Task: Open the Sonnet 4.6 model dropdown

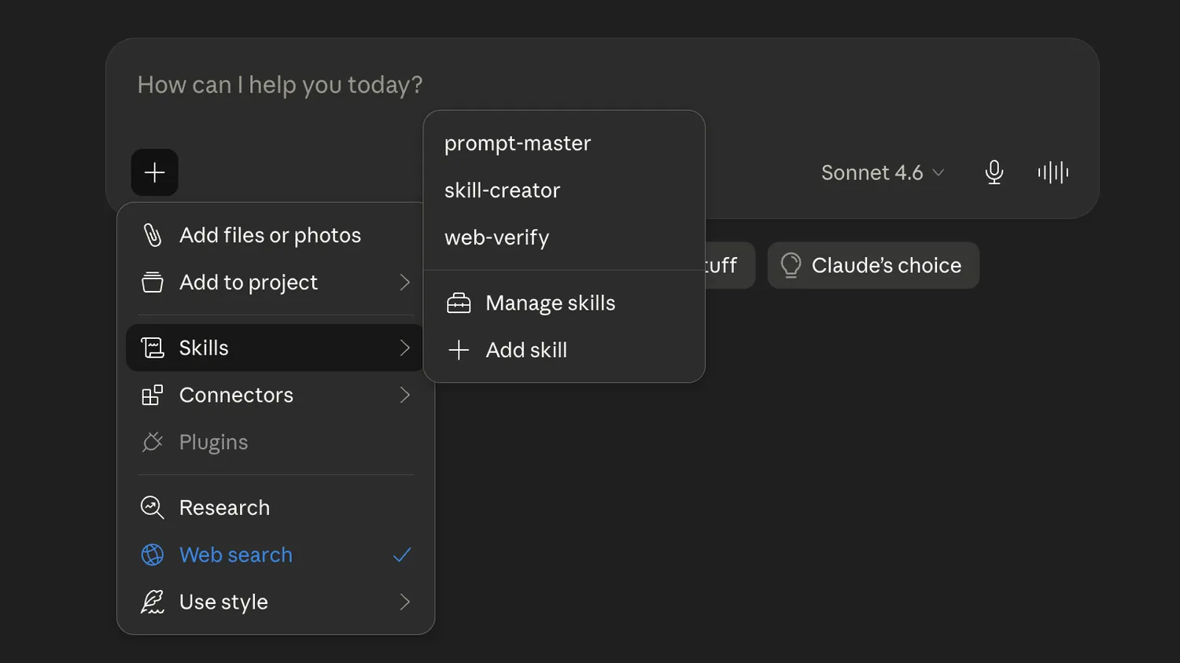Action: pyautogui.click(x=883, y=172)
